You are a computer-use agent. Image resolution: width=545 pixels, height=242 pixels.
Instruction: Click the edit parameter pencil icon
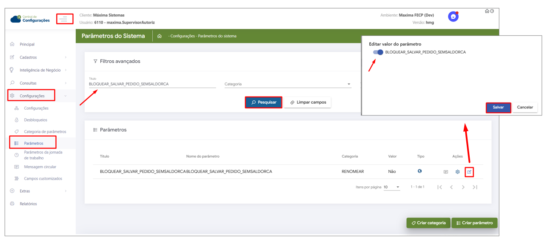tap(469, 172)
